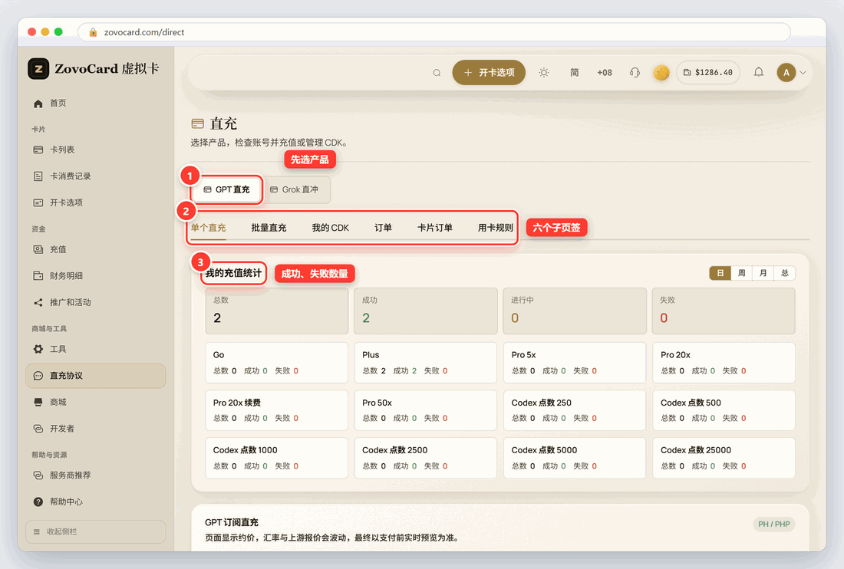The width and height of the screenshot is (844, 569).
Task: Open 用卡规则 sub-tab
Action: (x=495, y=228)
